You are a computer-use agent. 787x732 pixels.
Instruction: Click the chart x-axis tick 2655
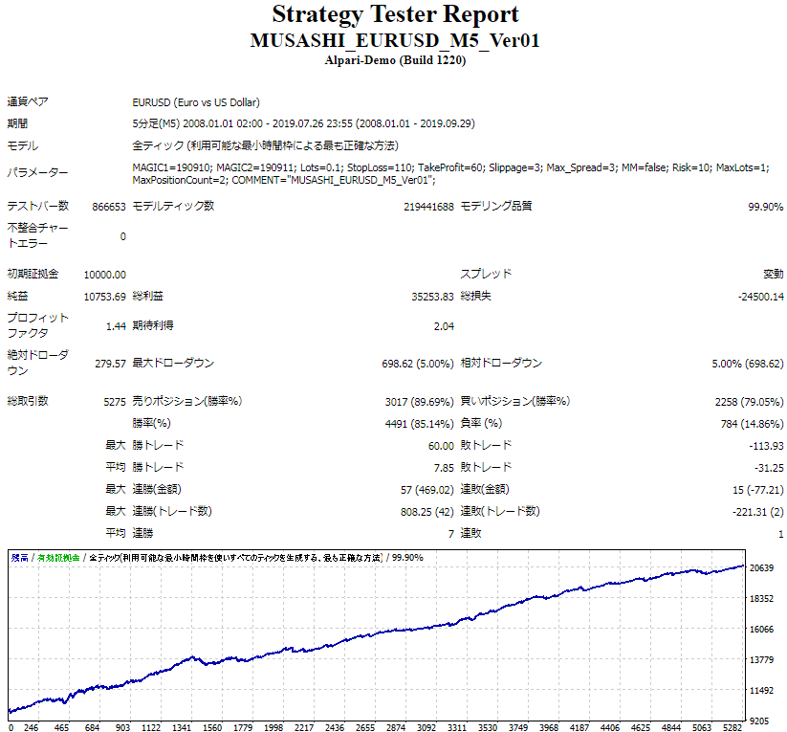(x=365, y=727)
